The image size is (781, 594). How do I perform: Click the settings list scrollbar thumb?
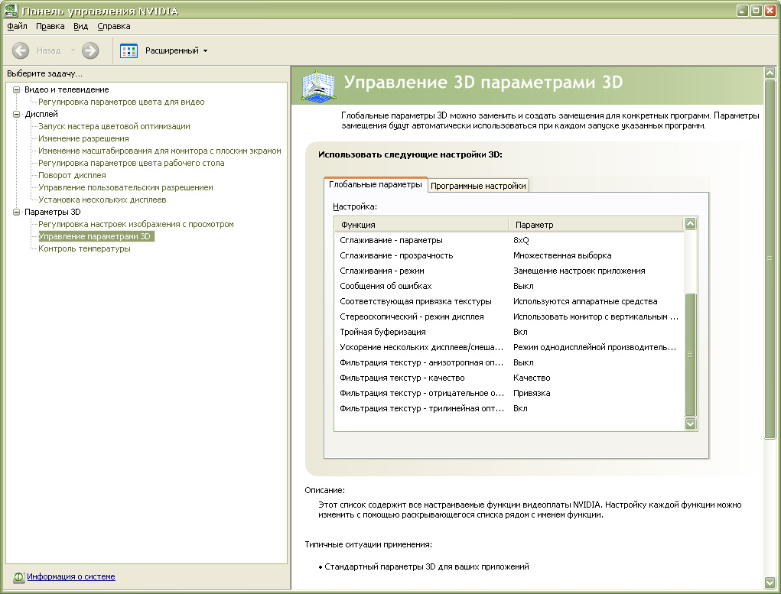[690, 355]
